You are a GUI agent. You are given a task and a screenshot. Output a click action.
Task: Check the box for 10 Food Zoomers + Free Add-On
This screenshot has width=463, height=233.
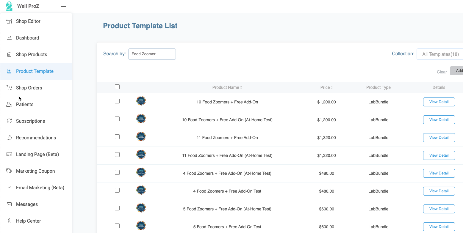[117, 101]
